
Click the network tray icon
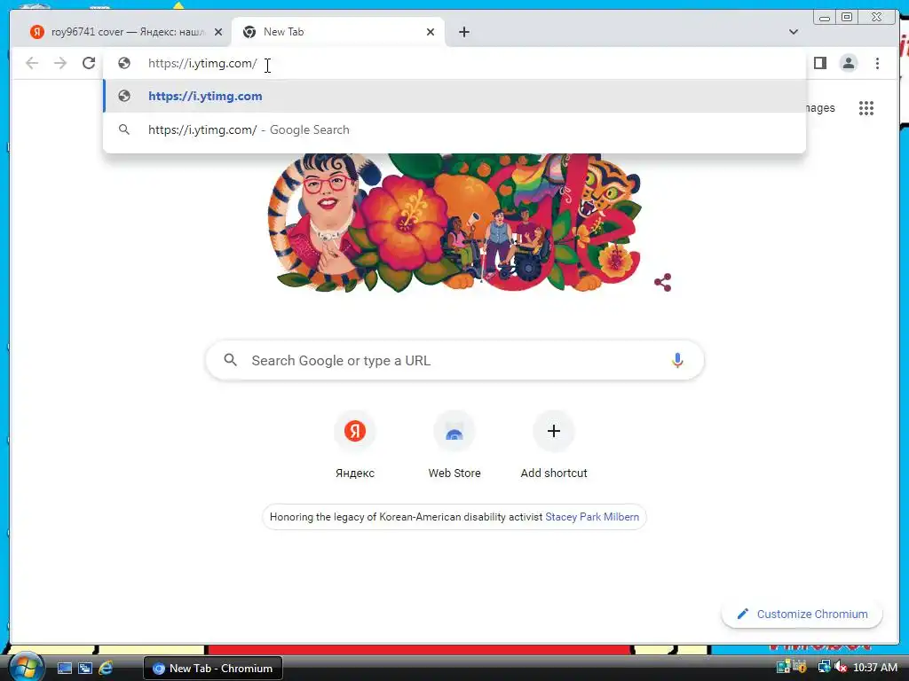pos(823,667)
